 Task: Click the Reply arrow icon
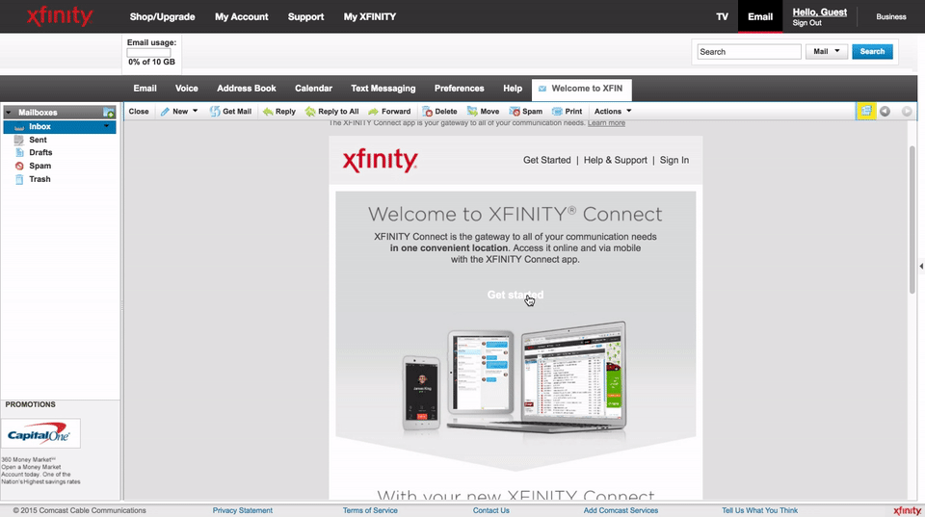coord(268,112)
